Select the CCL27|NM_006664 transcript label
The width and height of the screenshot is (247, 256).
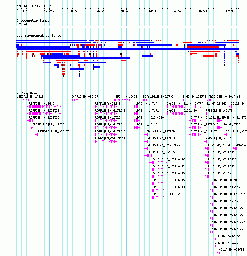click(231, 250)
